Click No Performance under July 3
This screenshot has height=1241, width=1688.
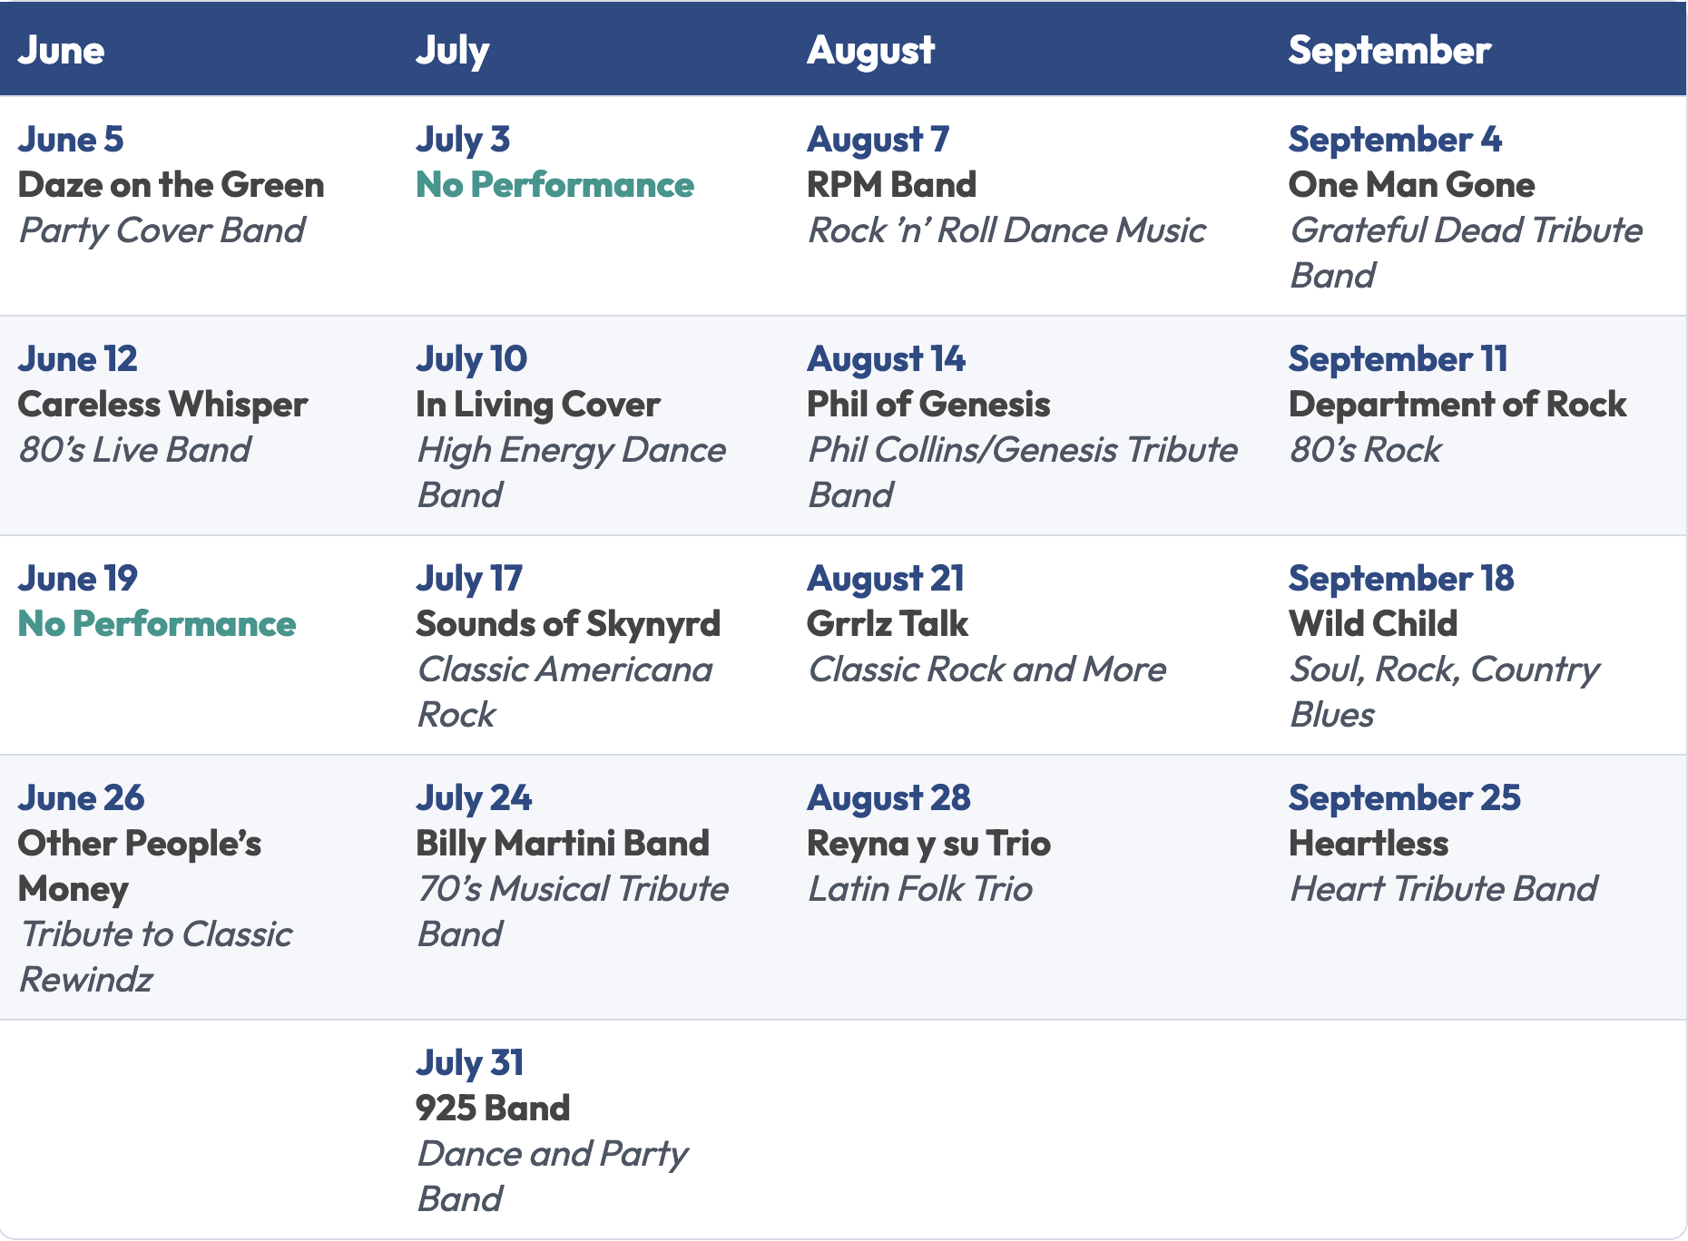(x=554, y=185)
